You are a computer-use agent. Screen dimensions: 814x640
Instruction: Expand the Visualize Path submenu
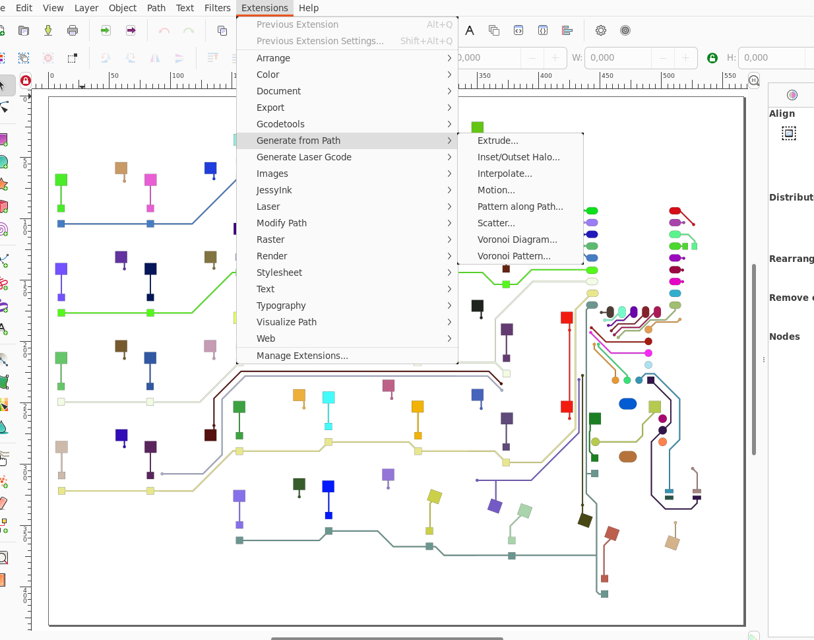tap(347, 322)
